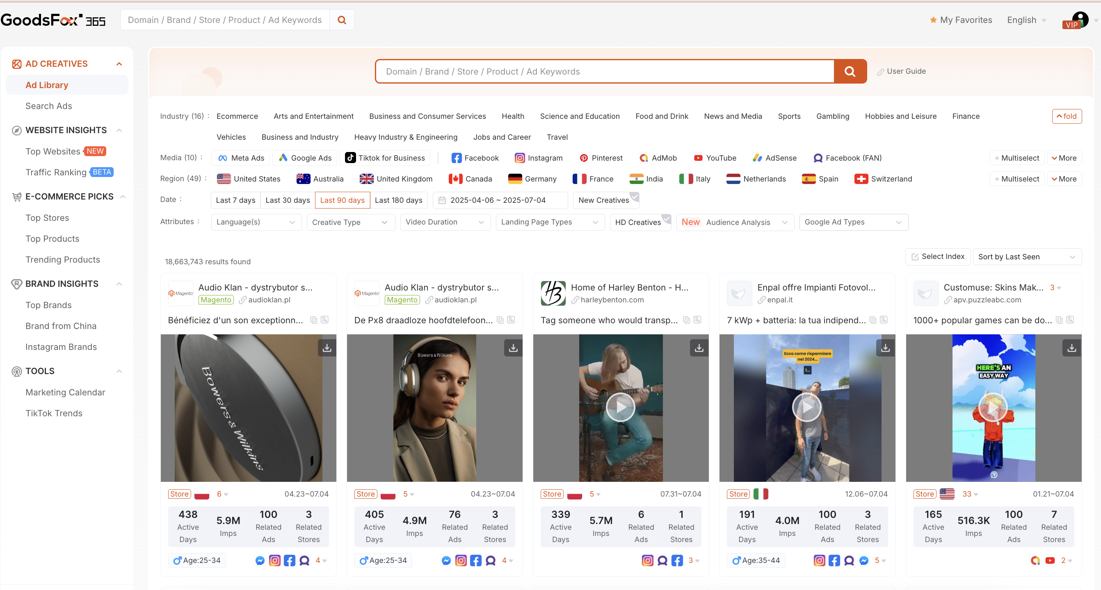This screenshot has height=590, width=1101.
Task: Open the date range calendar picker
Action: 500,200
